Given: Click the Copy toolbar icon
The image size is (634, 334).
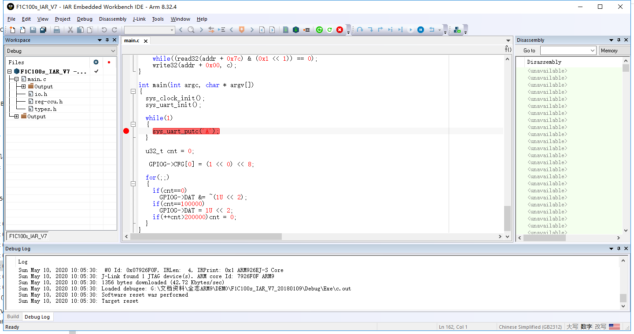Looking at the screenshot, I should point(80,30).
